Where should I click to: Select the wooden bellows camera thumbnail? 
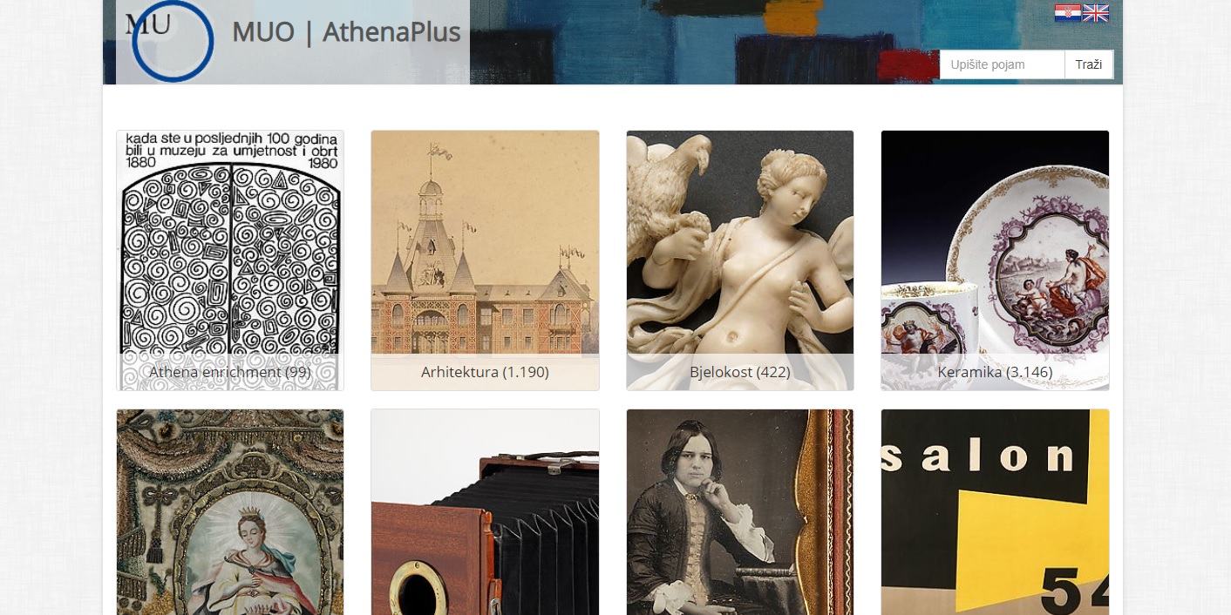point(485,512)
